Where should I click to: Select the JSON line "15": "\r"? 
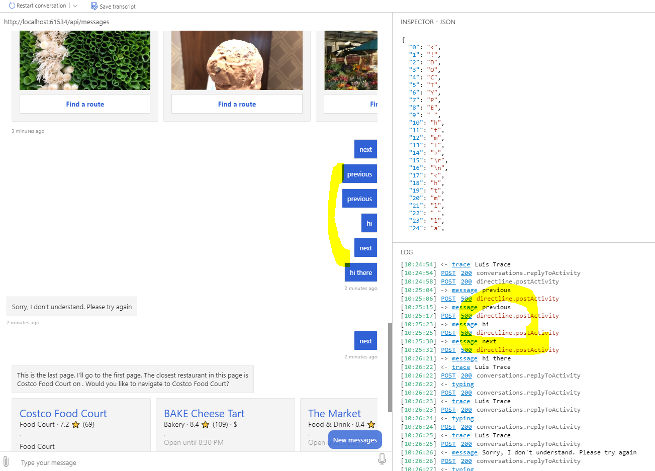[x=428, y=160]
